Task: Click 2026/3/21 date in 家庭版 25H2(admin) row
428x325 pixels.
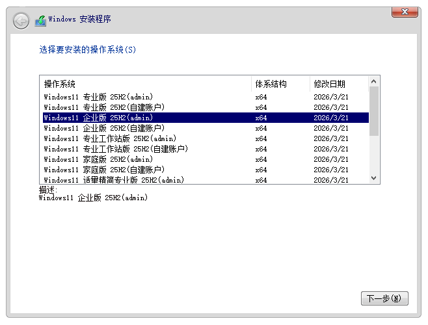Action: click(x=331, y=159)
